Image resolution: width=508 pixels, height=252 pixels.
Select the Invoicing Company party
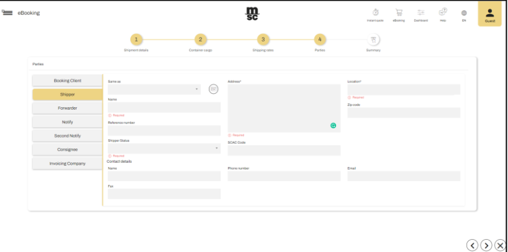click(x=67, y=164)
